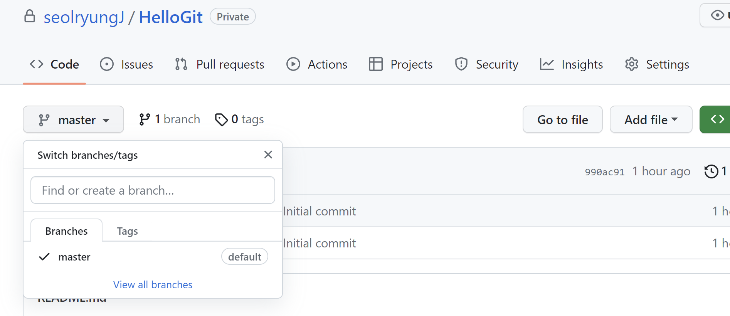Image resolution: width=730 pixels, height=316 pixels.
Task: Click the Projects table icon
Action: coord(376,64)
